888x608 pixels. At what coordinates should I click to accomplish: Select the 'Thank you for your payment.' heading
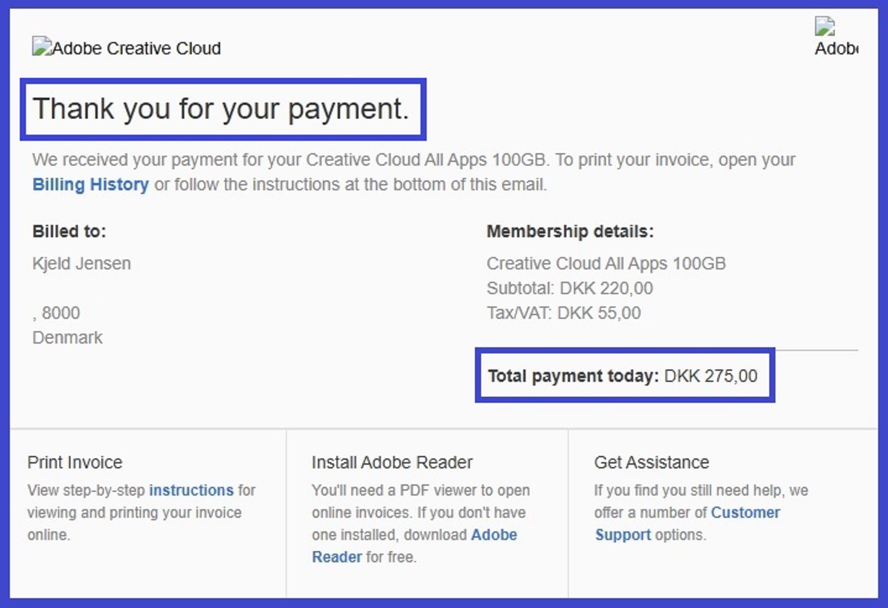coord(221,109)
